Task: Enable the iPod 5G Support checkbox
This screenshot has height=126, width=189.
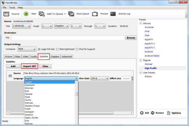Action: tap(77, 49)
